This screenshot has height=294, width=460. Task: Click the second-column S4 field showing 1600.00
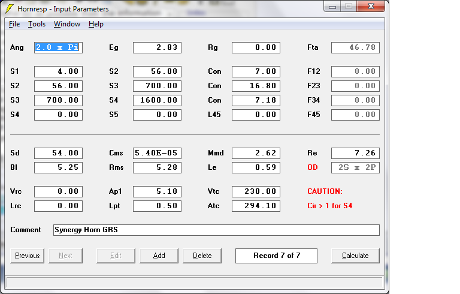click(158, 100)
